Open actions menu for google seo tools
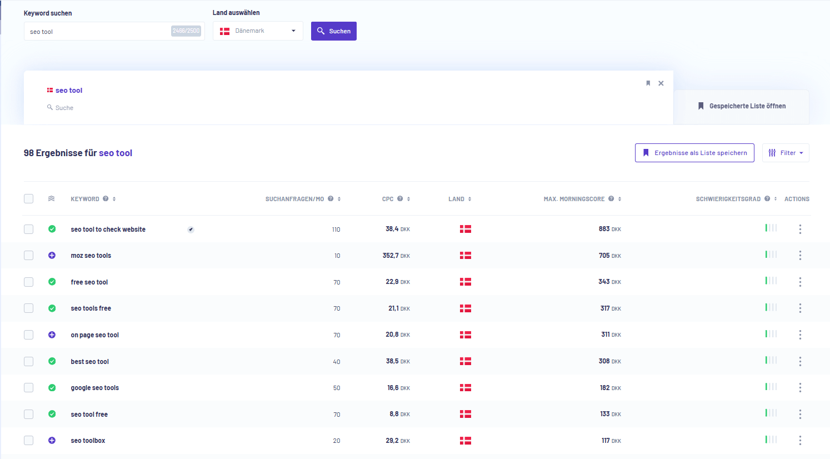Screen dimensions: 830x459 click(800, 387)
